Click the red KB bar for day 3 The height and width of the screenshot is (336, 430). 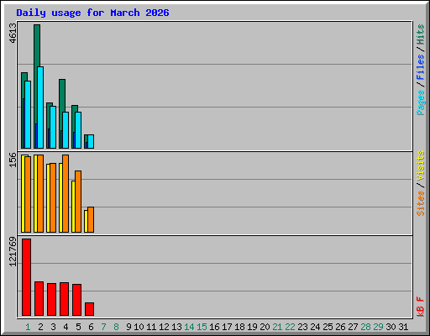click(x=51, y=300)
